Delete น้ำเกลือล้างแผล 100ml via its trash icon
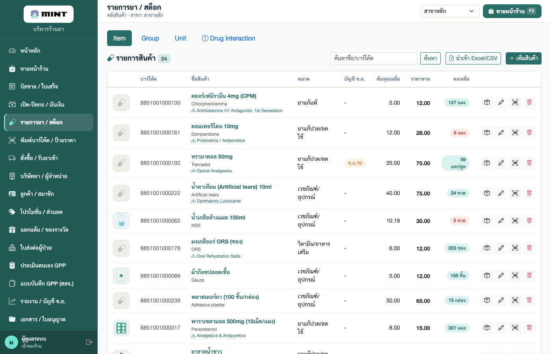Viewport: 551px width, 354px height. pyautogui.click(x=529, y=221)
